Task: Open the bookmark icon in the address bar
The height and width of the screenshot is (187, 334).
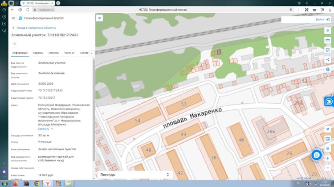Action: (290, 10)
